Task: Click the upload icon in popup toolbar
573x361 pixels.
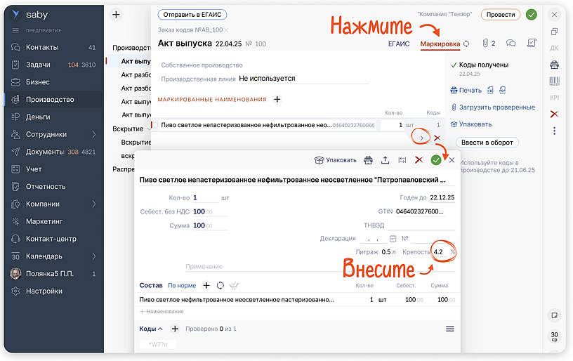Action: point(385,160)
